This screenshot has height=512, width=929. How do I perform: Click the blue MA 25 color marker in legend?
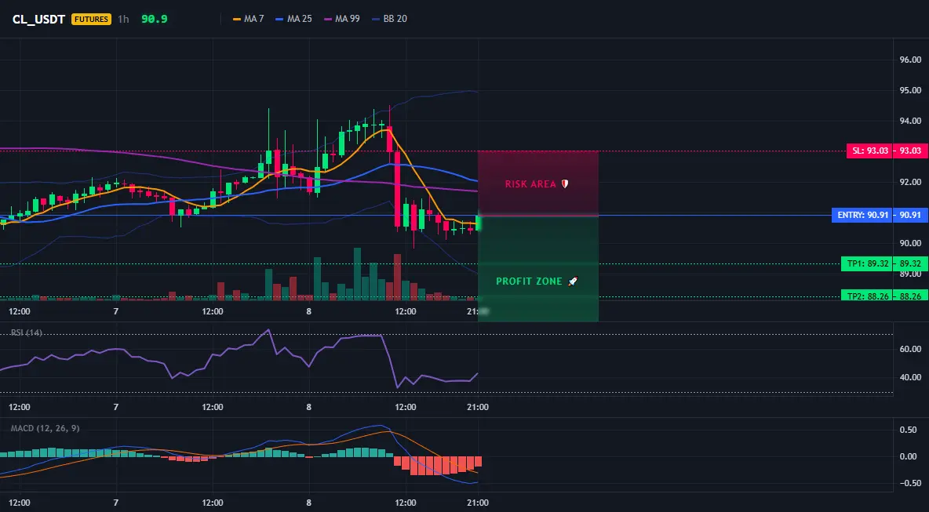[x=279, y=19]
